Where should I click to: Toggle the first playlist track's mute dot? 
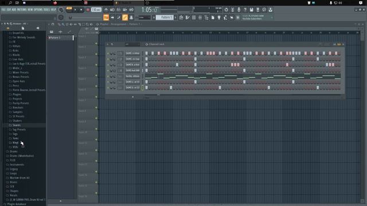[x=96, y=43]
